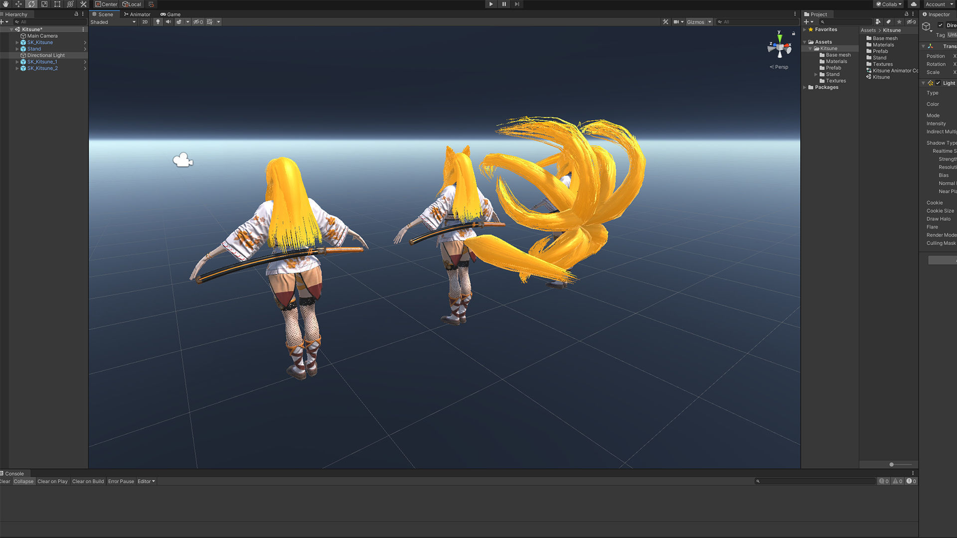Click the Hierarchy search field
The image size is (957, 538).
click(49, 22)
